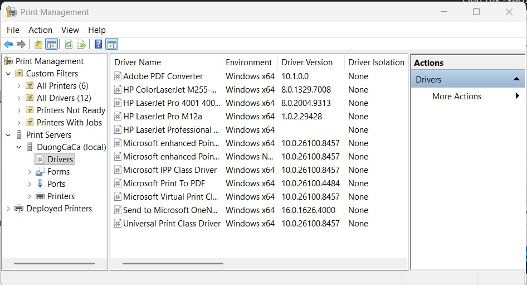This screenshot has width=527, height=285.
Task: Click version 10.0.26100.4484 cell
Action: (310, 183)
